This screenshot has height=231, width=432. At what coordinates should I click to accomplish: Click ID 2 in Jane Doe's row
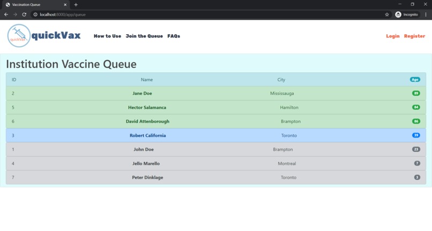point(13,93)
